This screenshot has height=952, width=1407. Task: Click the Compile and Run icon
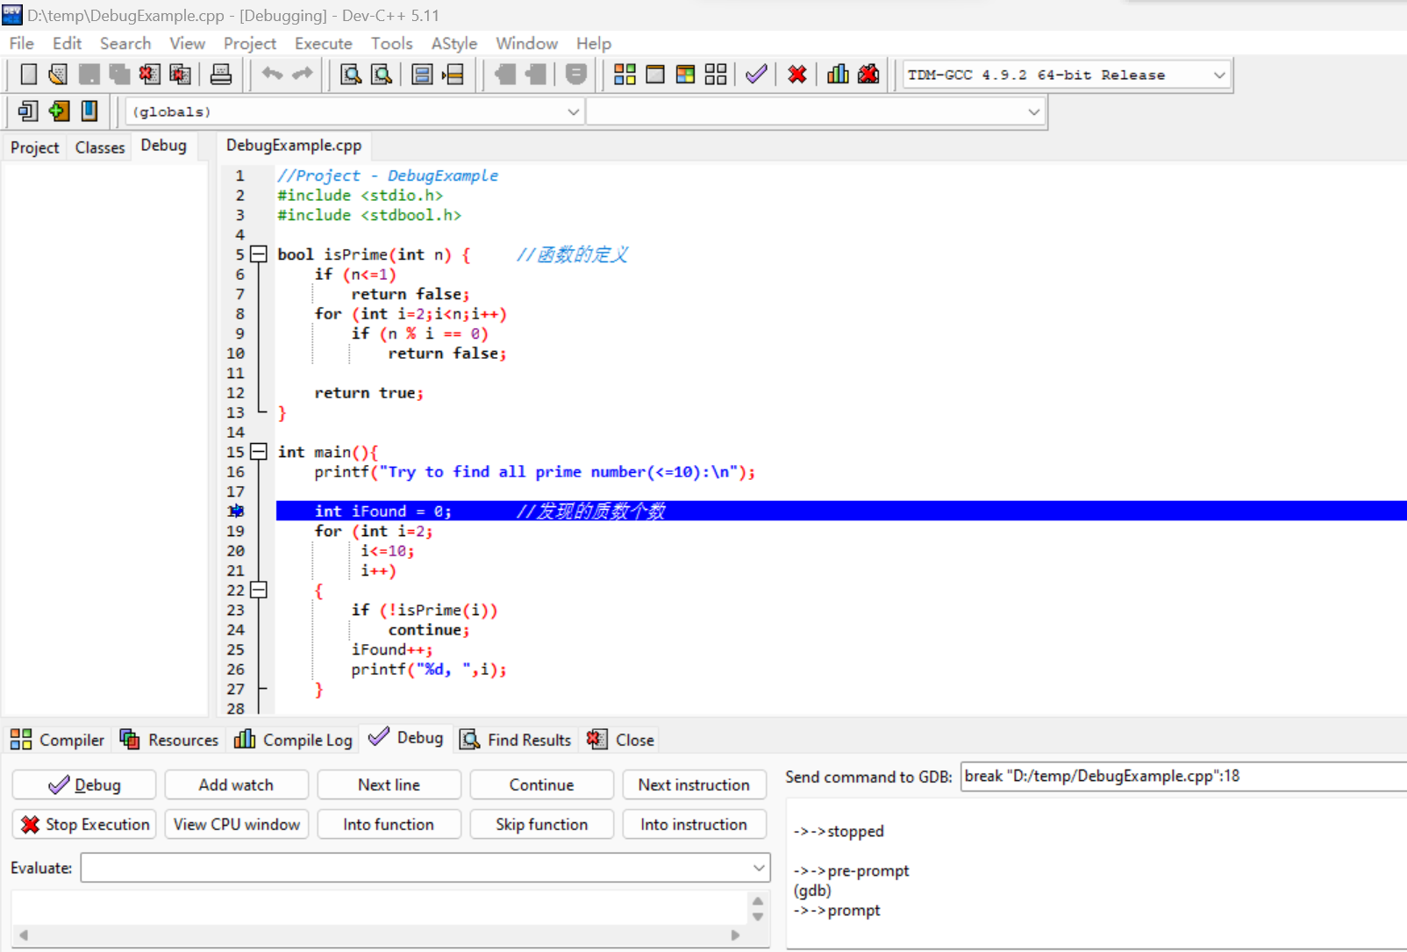click(x=685, y=75)
